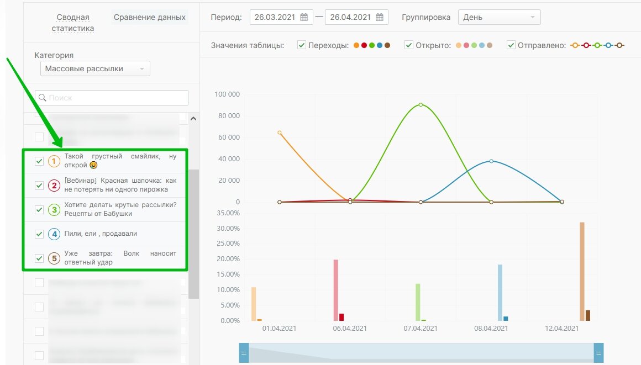Uncheck the 'Такой грустный смайлик' mailing checkbox
Viewport: 641px width, 365px height.
click(x=39, y=161)
